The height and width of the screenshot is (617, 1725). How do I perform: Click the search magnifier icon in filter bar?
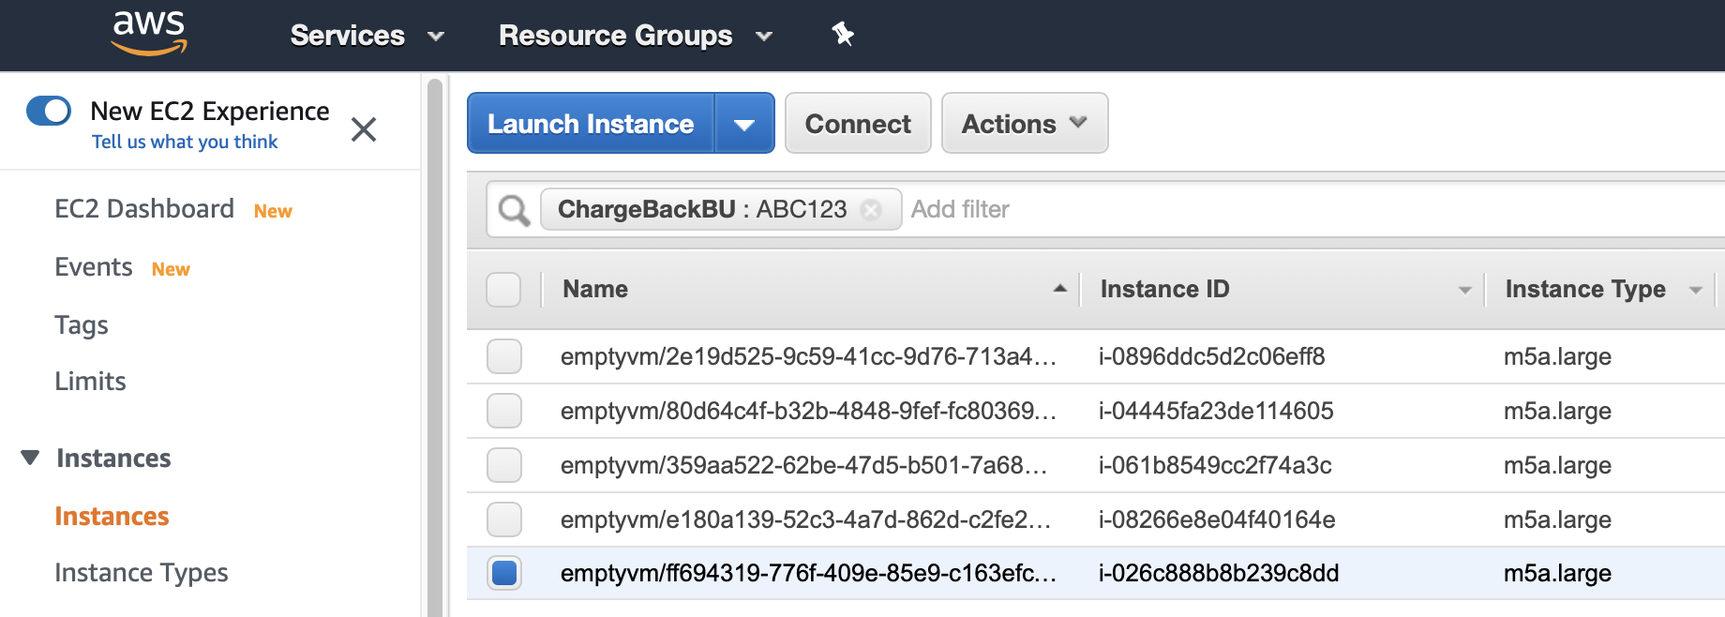514,209
